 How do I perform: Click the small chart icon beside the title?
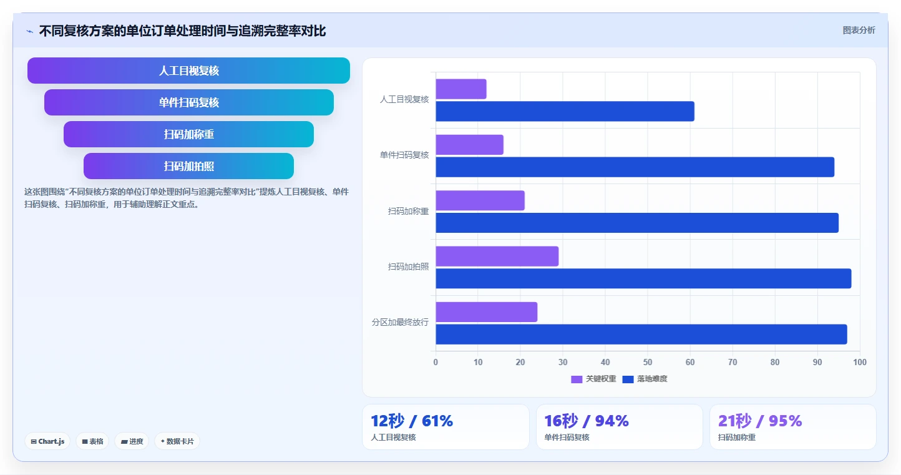30,31
